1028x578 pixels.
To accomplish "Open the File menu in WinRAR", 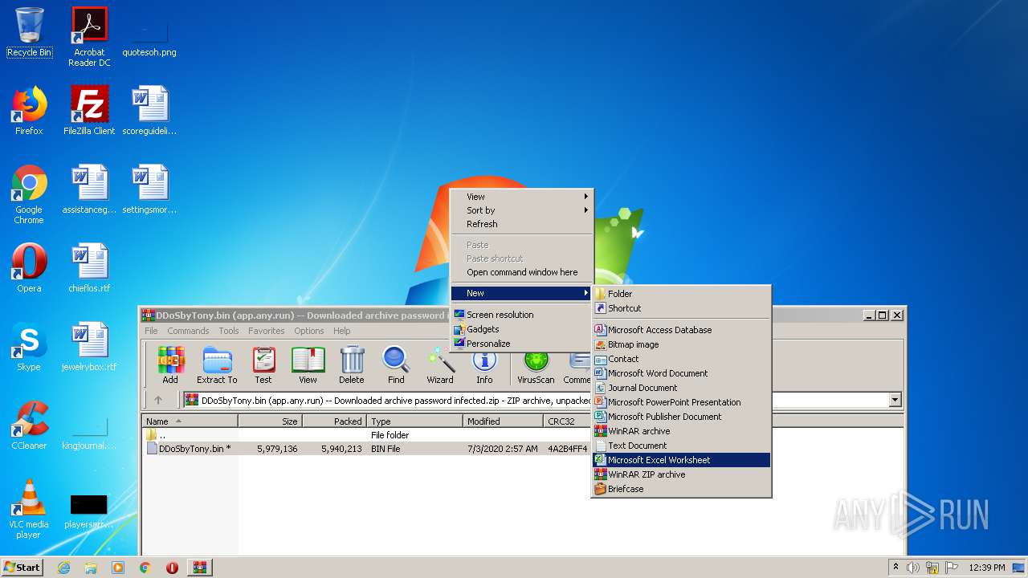I will click(x=151, y=331).
